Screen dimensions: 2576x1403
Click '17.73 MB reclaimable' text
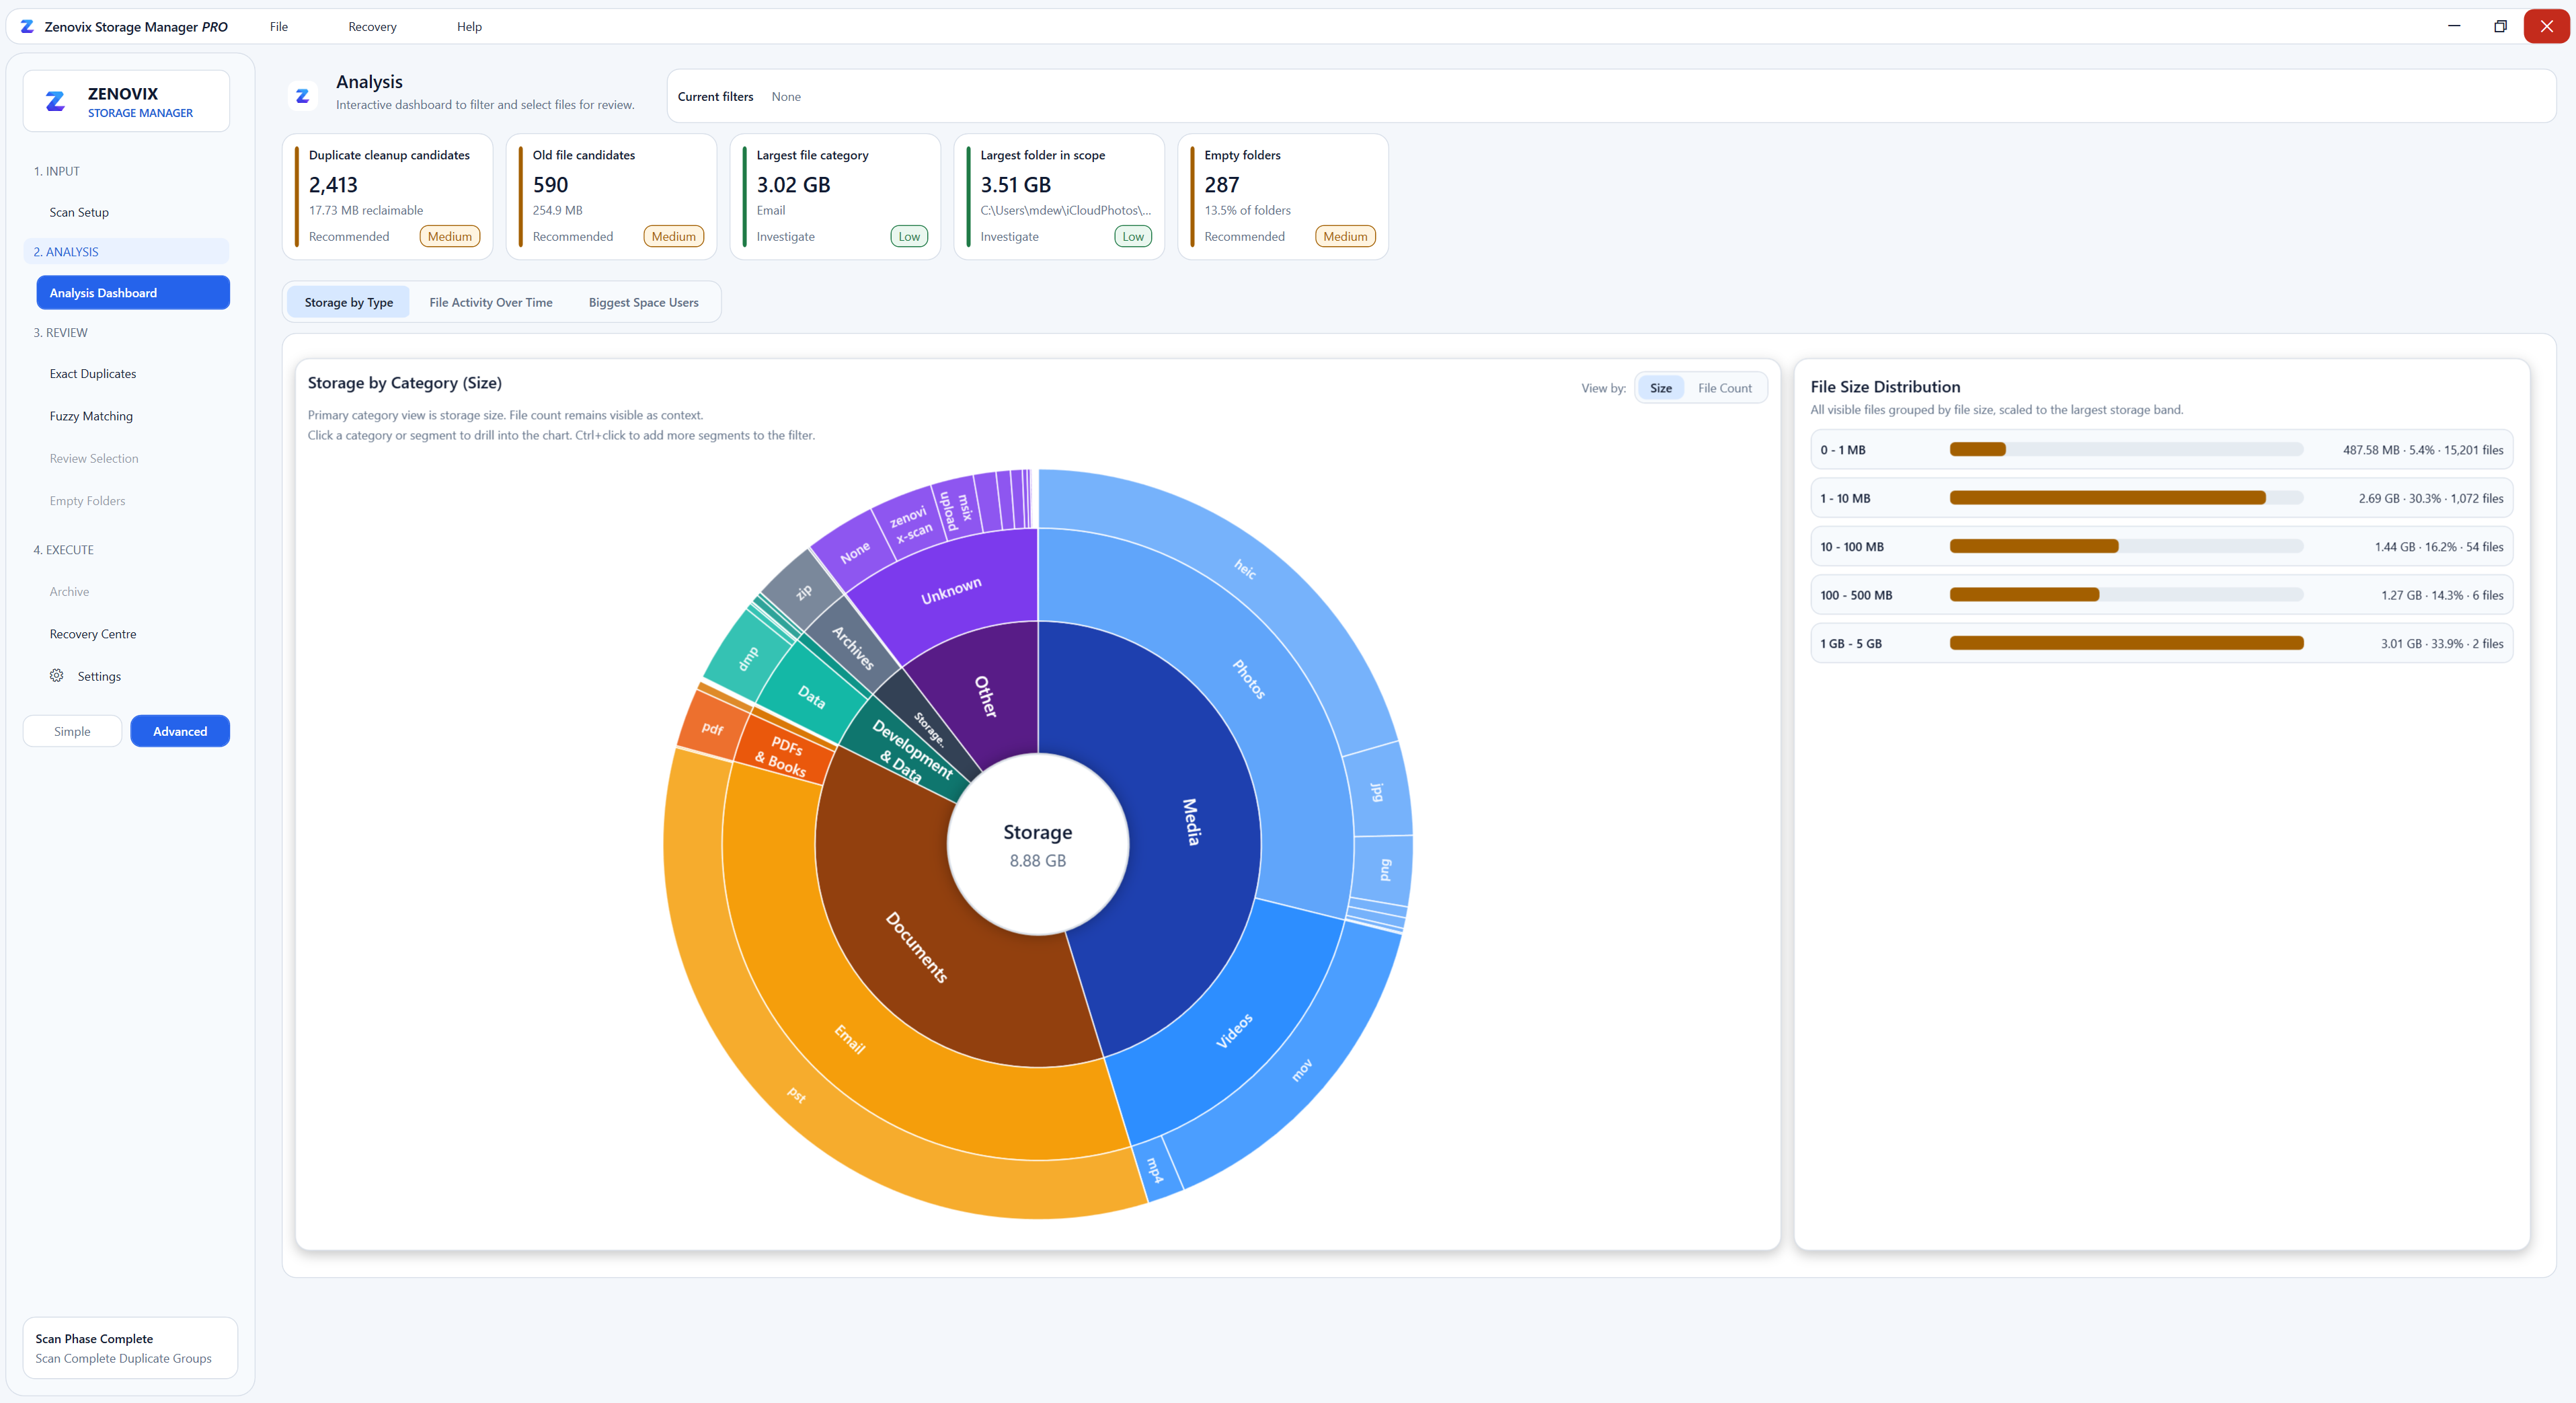(366, 210)
